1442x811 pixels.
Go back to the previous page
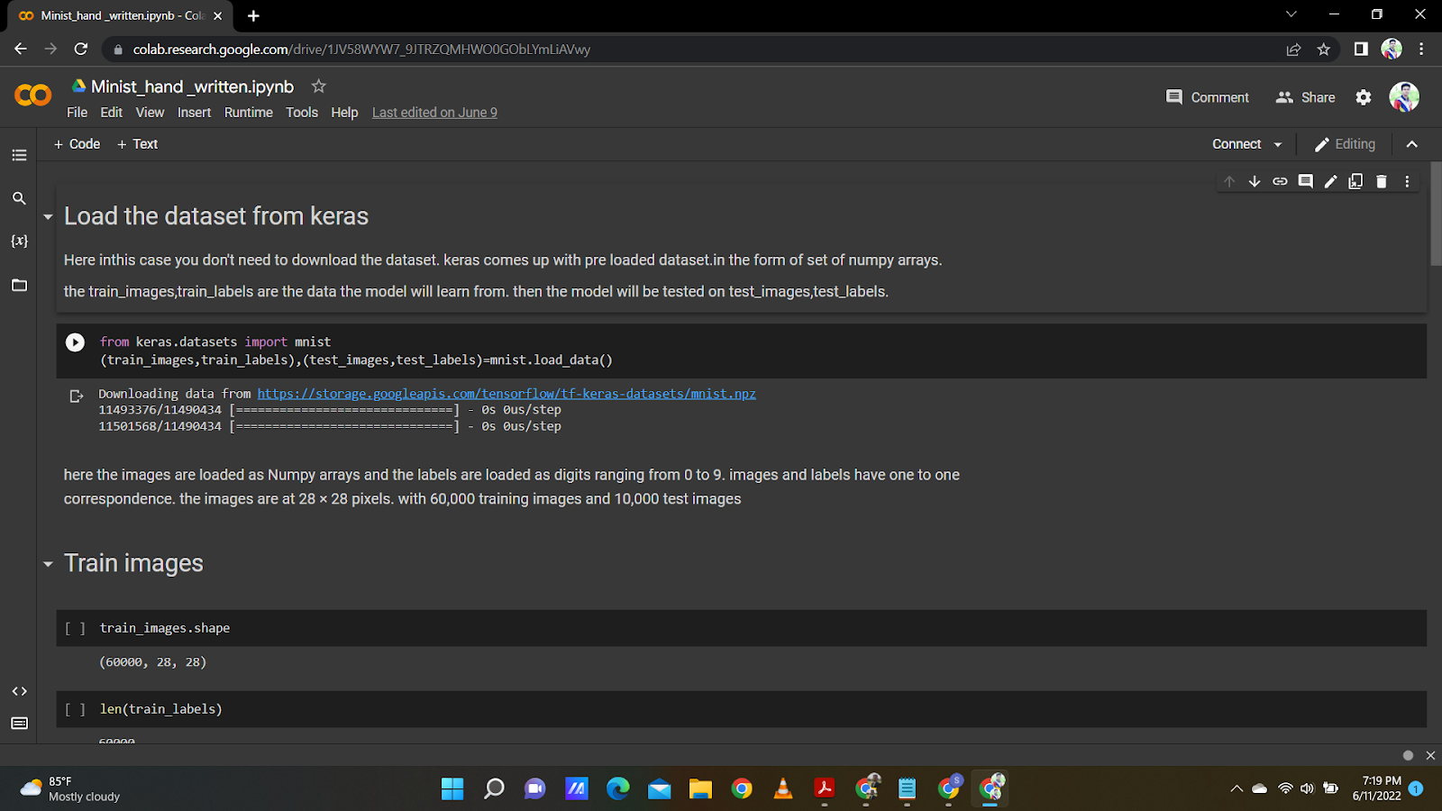tap(21, 50)
